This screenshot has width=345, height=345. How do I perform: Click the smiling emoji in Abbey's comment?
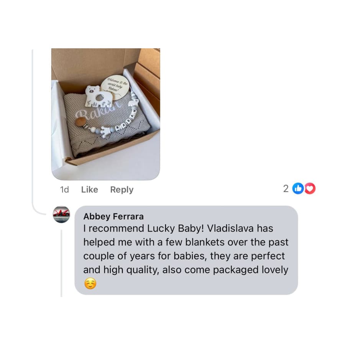90,283
